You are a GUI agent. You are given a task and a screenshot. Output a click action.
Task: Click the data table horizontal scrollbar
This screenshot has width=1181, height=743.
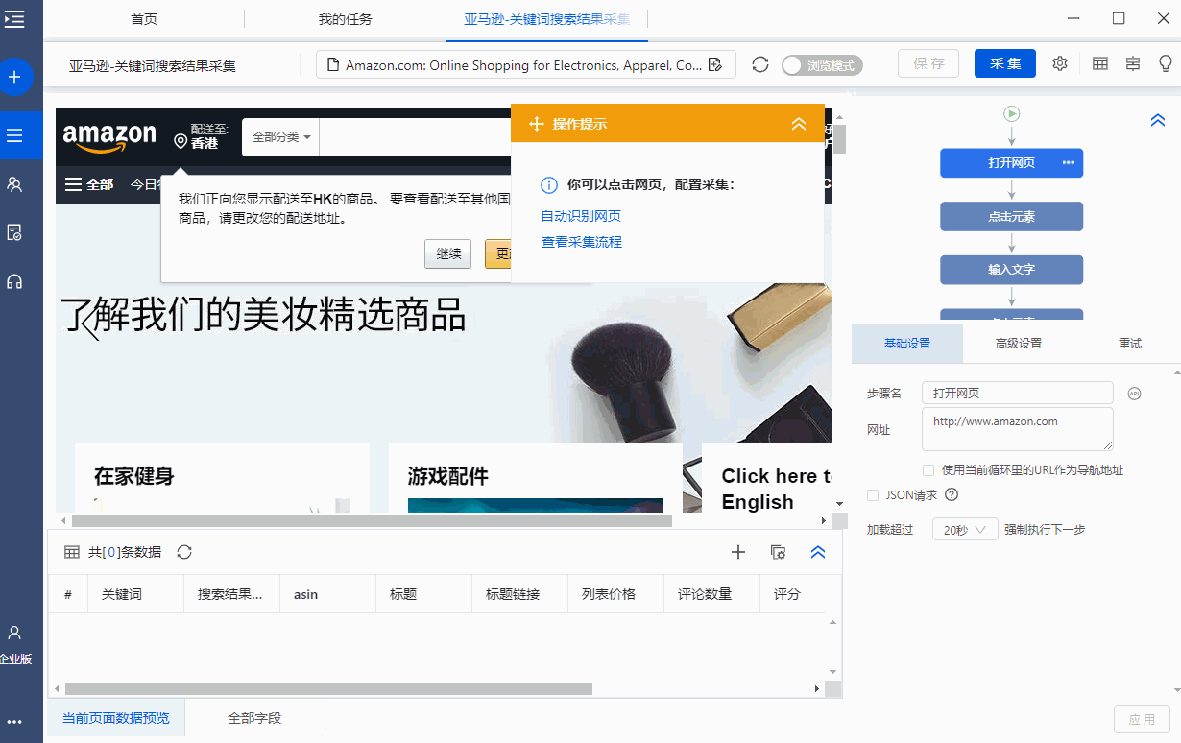tap(328, 688)
